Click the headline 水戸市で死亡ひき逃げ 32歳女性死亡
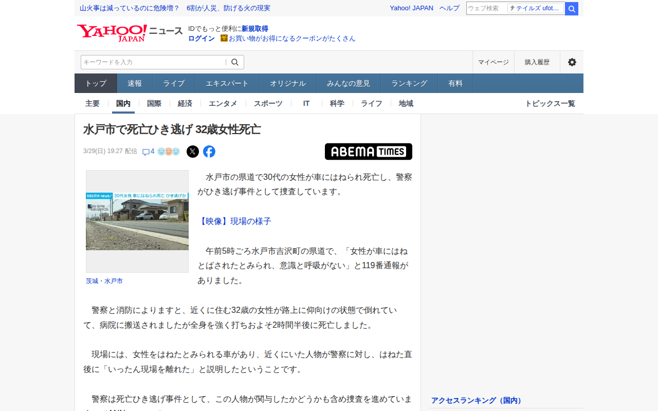Screen dimensions: 658x411 pyautogui.click(x=172, y=129)
